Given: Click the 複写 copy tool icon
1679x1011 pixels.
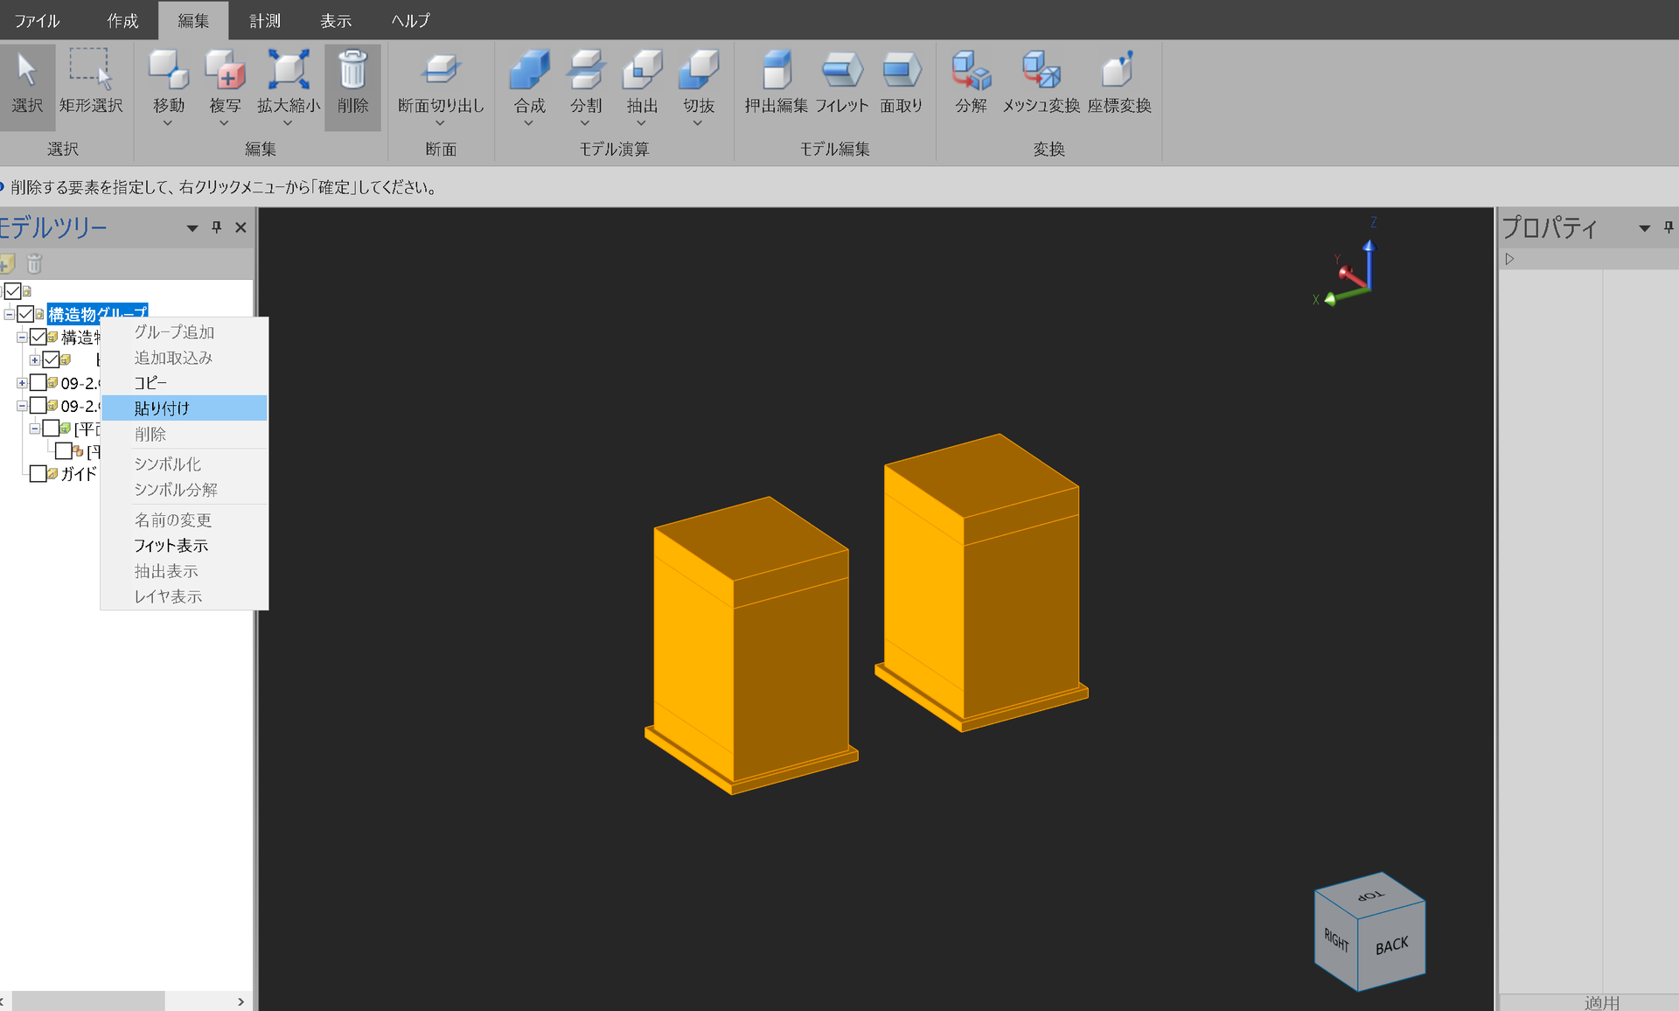Looking at the screenshot, I should tap(225, 70).
